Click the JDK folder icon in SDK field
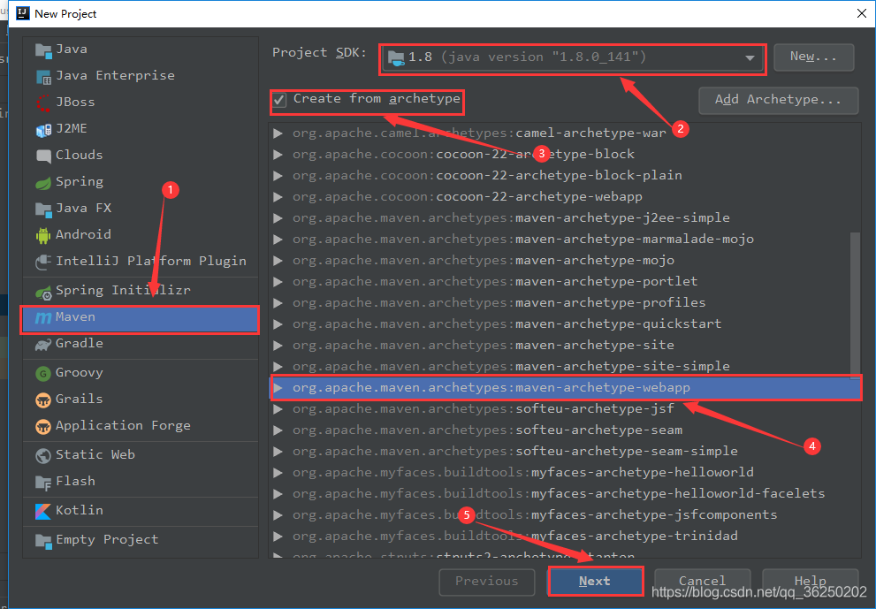Screen dimensions: 876x609 (x=396, y=57)
